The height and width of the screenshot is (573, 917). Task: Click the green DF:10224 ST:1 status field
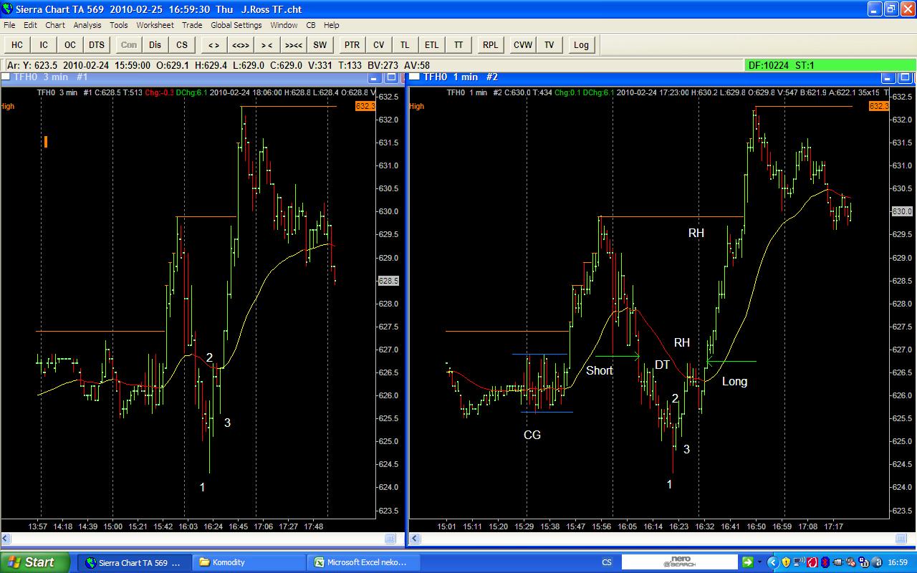(830, 65)
